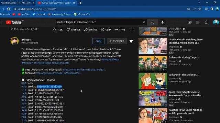Open the browser tab search chevron

pos(199,2)
